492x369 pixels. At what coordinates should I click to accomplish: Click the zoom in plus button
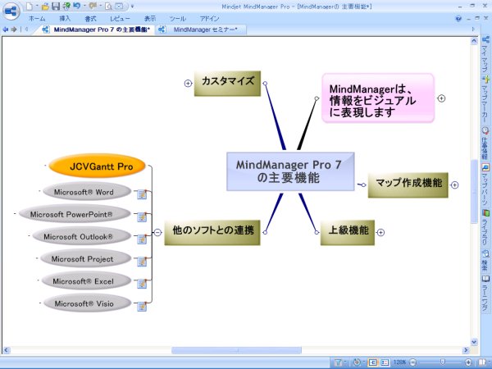(468, 362)
